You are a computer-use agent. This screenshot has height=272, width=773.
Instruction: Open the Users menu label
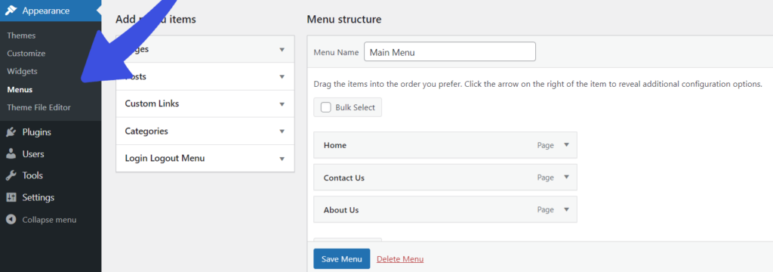[33, 154]
